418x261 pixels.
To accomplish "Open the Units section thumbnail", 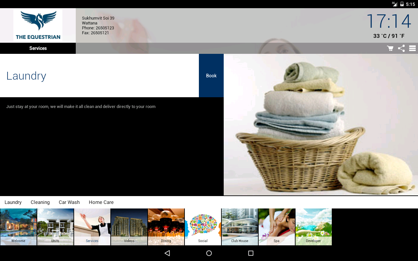I will 55,227.
